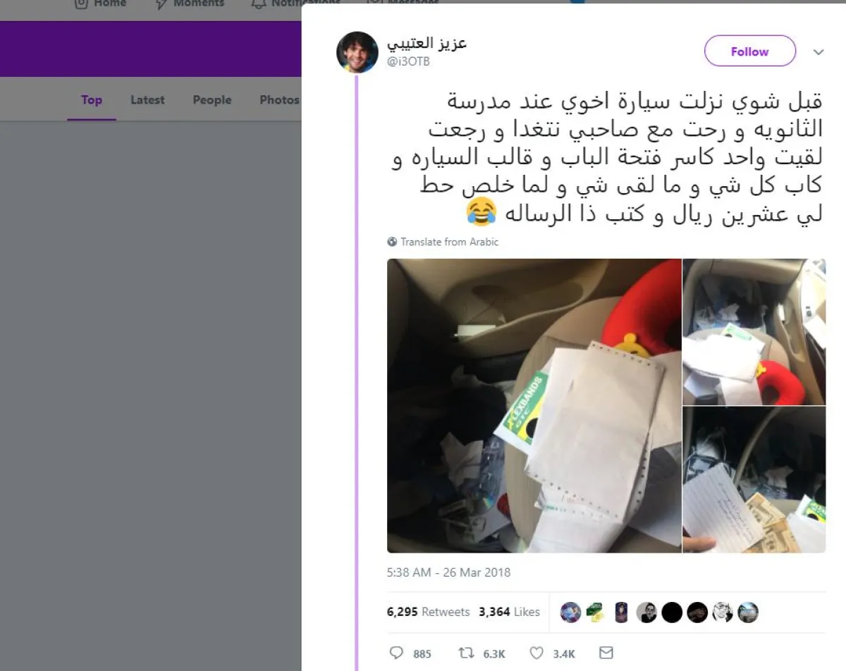Click Translate from Arabic link

[x=449, y=242]
